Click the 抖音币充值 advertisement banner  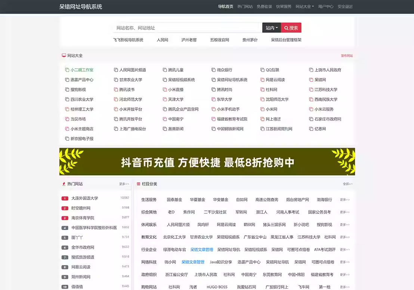pyautogui.click(x=207, y=161)
